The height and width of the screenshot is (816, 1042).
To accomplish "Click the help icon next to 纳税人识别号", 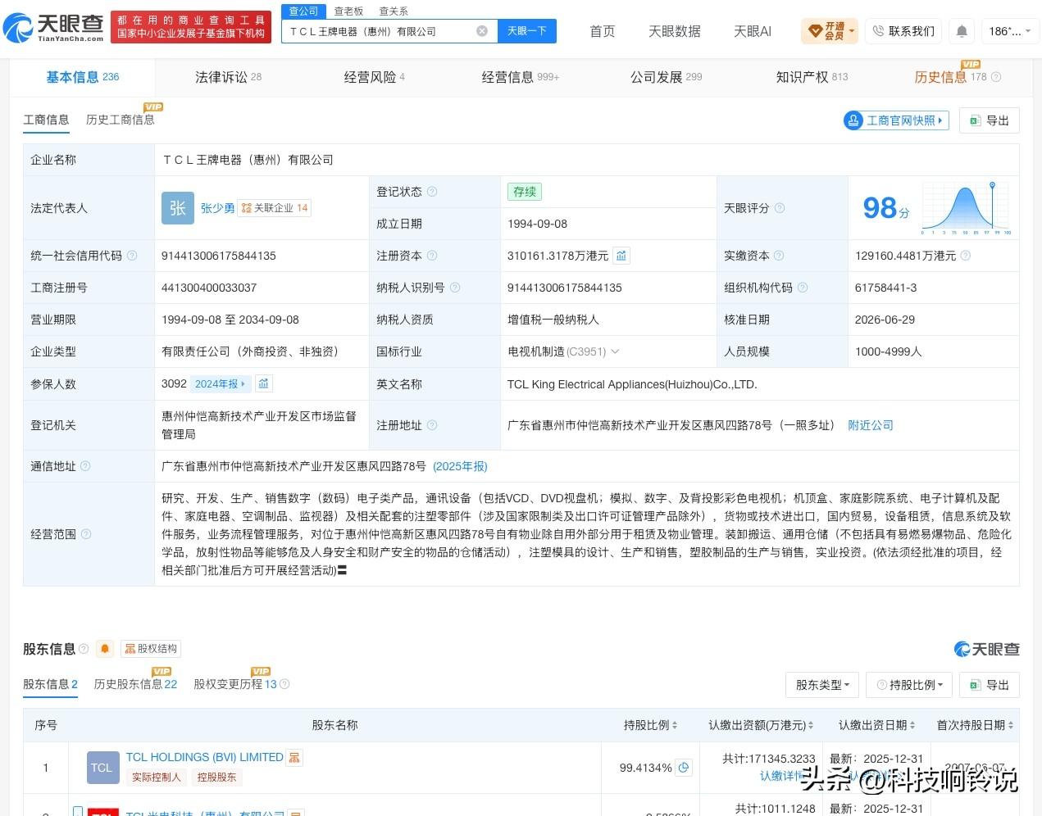I will 455,288.
